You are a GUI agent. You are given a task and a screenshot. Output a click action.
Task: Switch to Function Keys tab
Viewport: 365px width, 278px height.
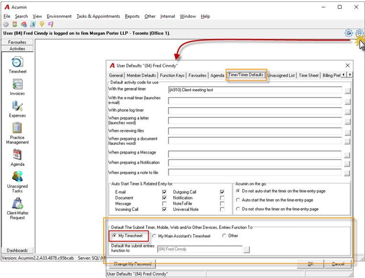tap(172, 75)
